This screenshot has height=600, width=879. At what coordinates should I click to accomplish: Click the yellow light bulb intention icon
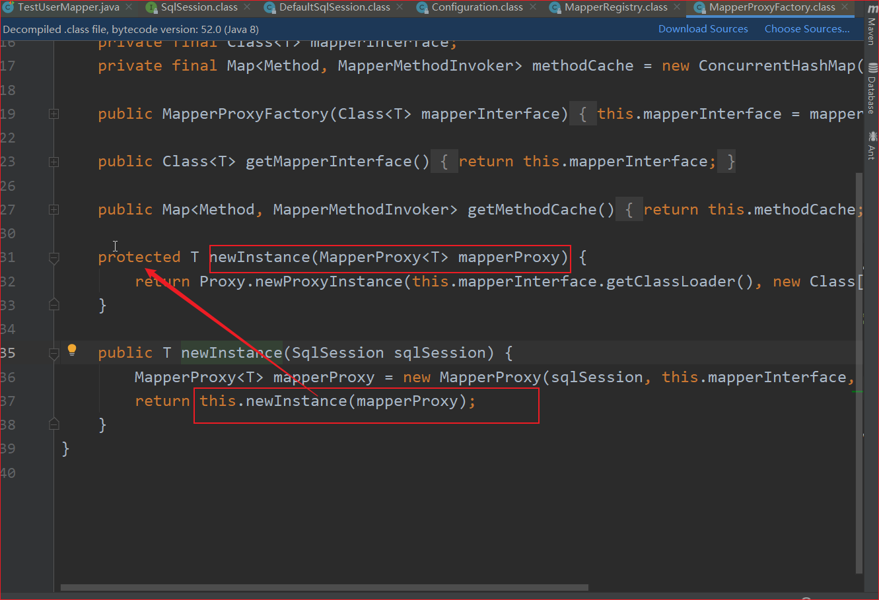coord(72,350)
